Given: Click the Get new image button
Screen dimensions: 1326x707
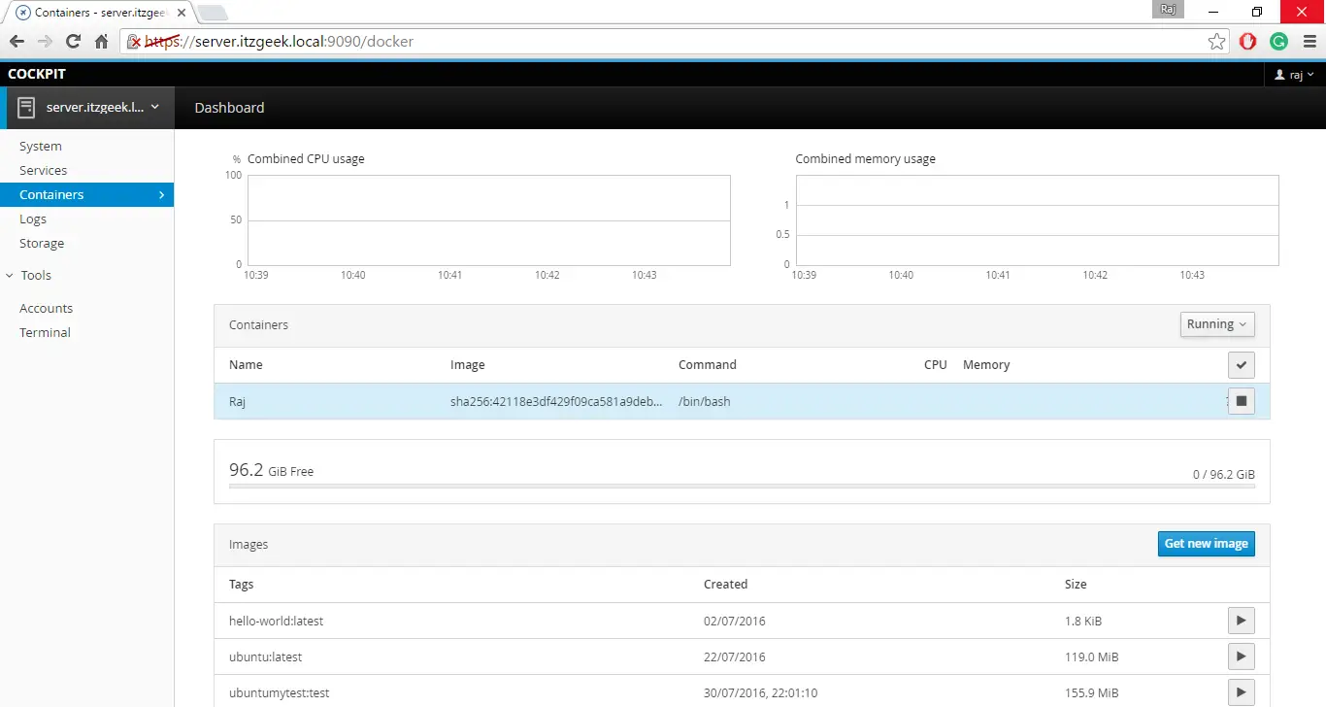Looking at the screenshot, I should click(x=1206, y=544).
